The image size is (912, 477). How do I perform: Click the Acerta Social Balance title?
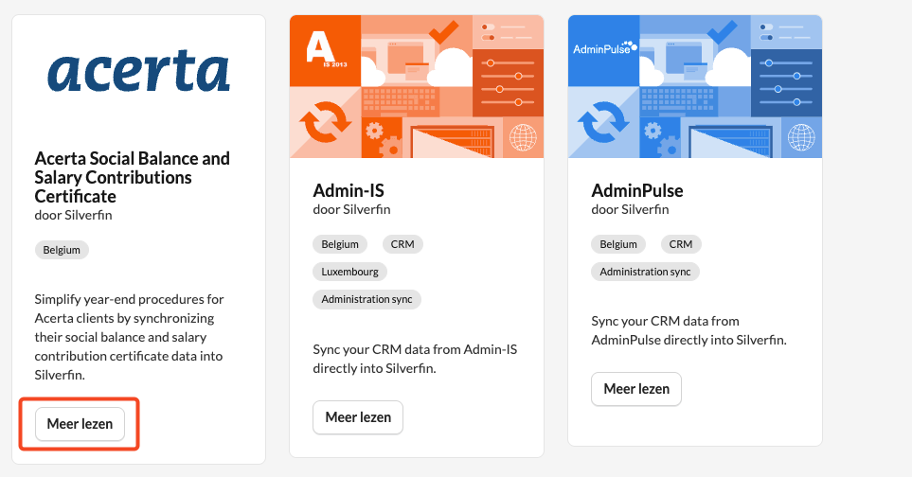(x=132, y=177)
